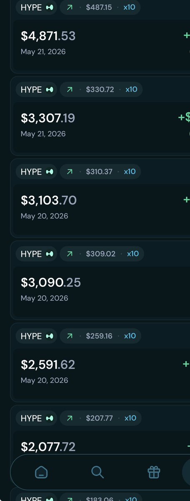Click the long arrow icon beside $487.15

click(70, 7)
